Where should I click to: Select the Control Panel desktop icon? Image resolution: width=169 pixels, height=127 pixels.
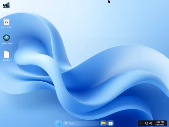tap(6, 39)
